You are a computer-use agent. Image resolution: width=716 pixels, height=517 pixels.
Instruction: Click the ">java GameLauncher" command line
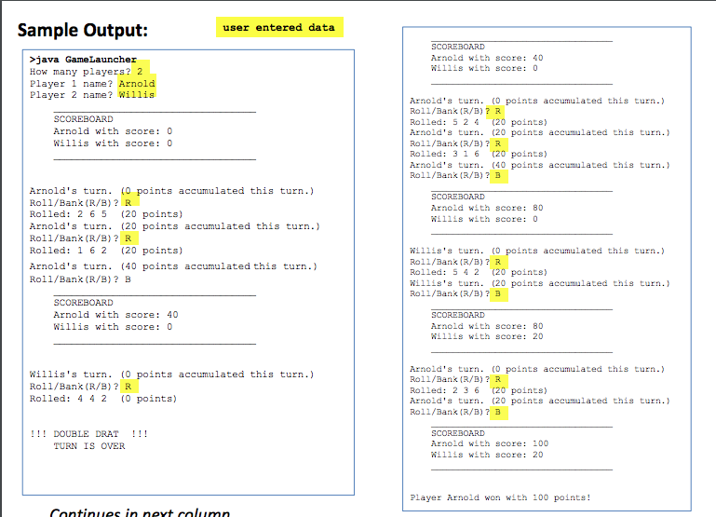coord(83,60)
